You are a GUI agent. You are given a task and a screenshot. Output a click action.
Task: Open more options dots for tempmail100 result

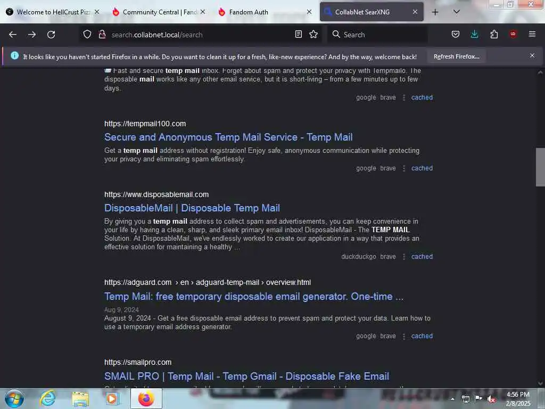pos(403,168)
